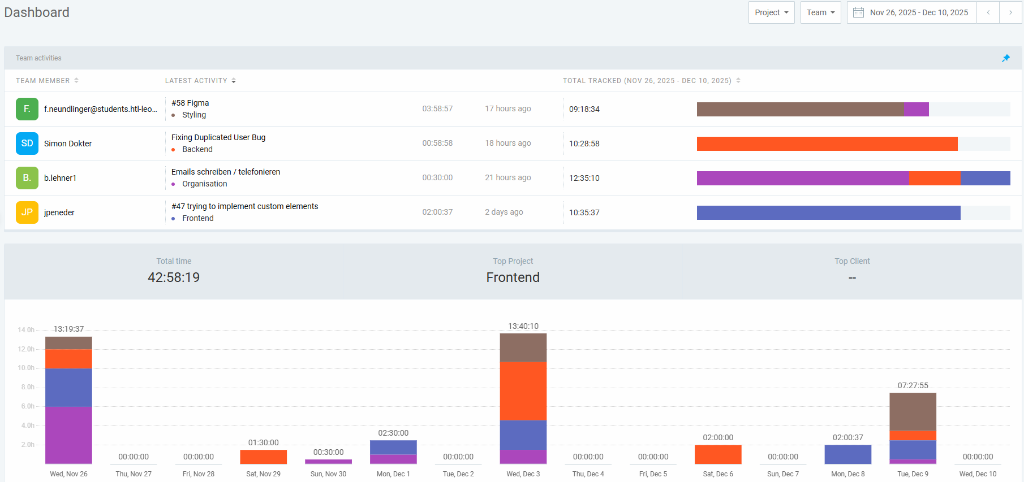Click f.neundlinger green avatar icon
This screenshot has width=1024, height=482.
click(x=27, y=109)
